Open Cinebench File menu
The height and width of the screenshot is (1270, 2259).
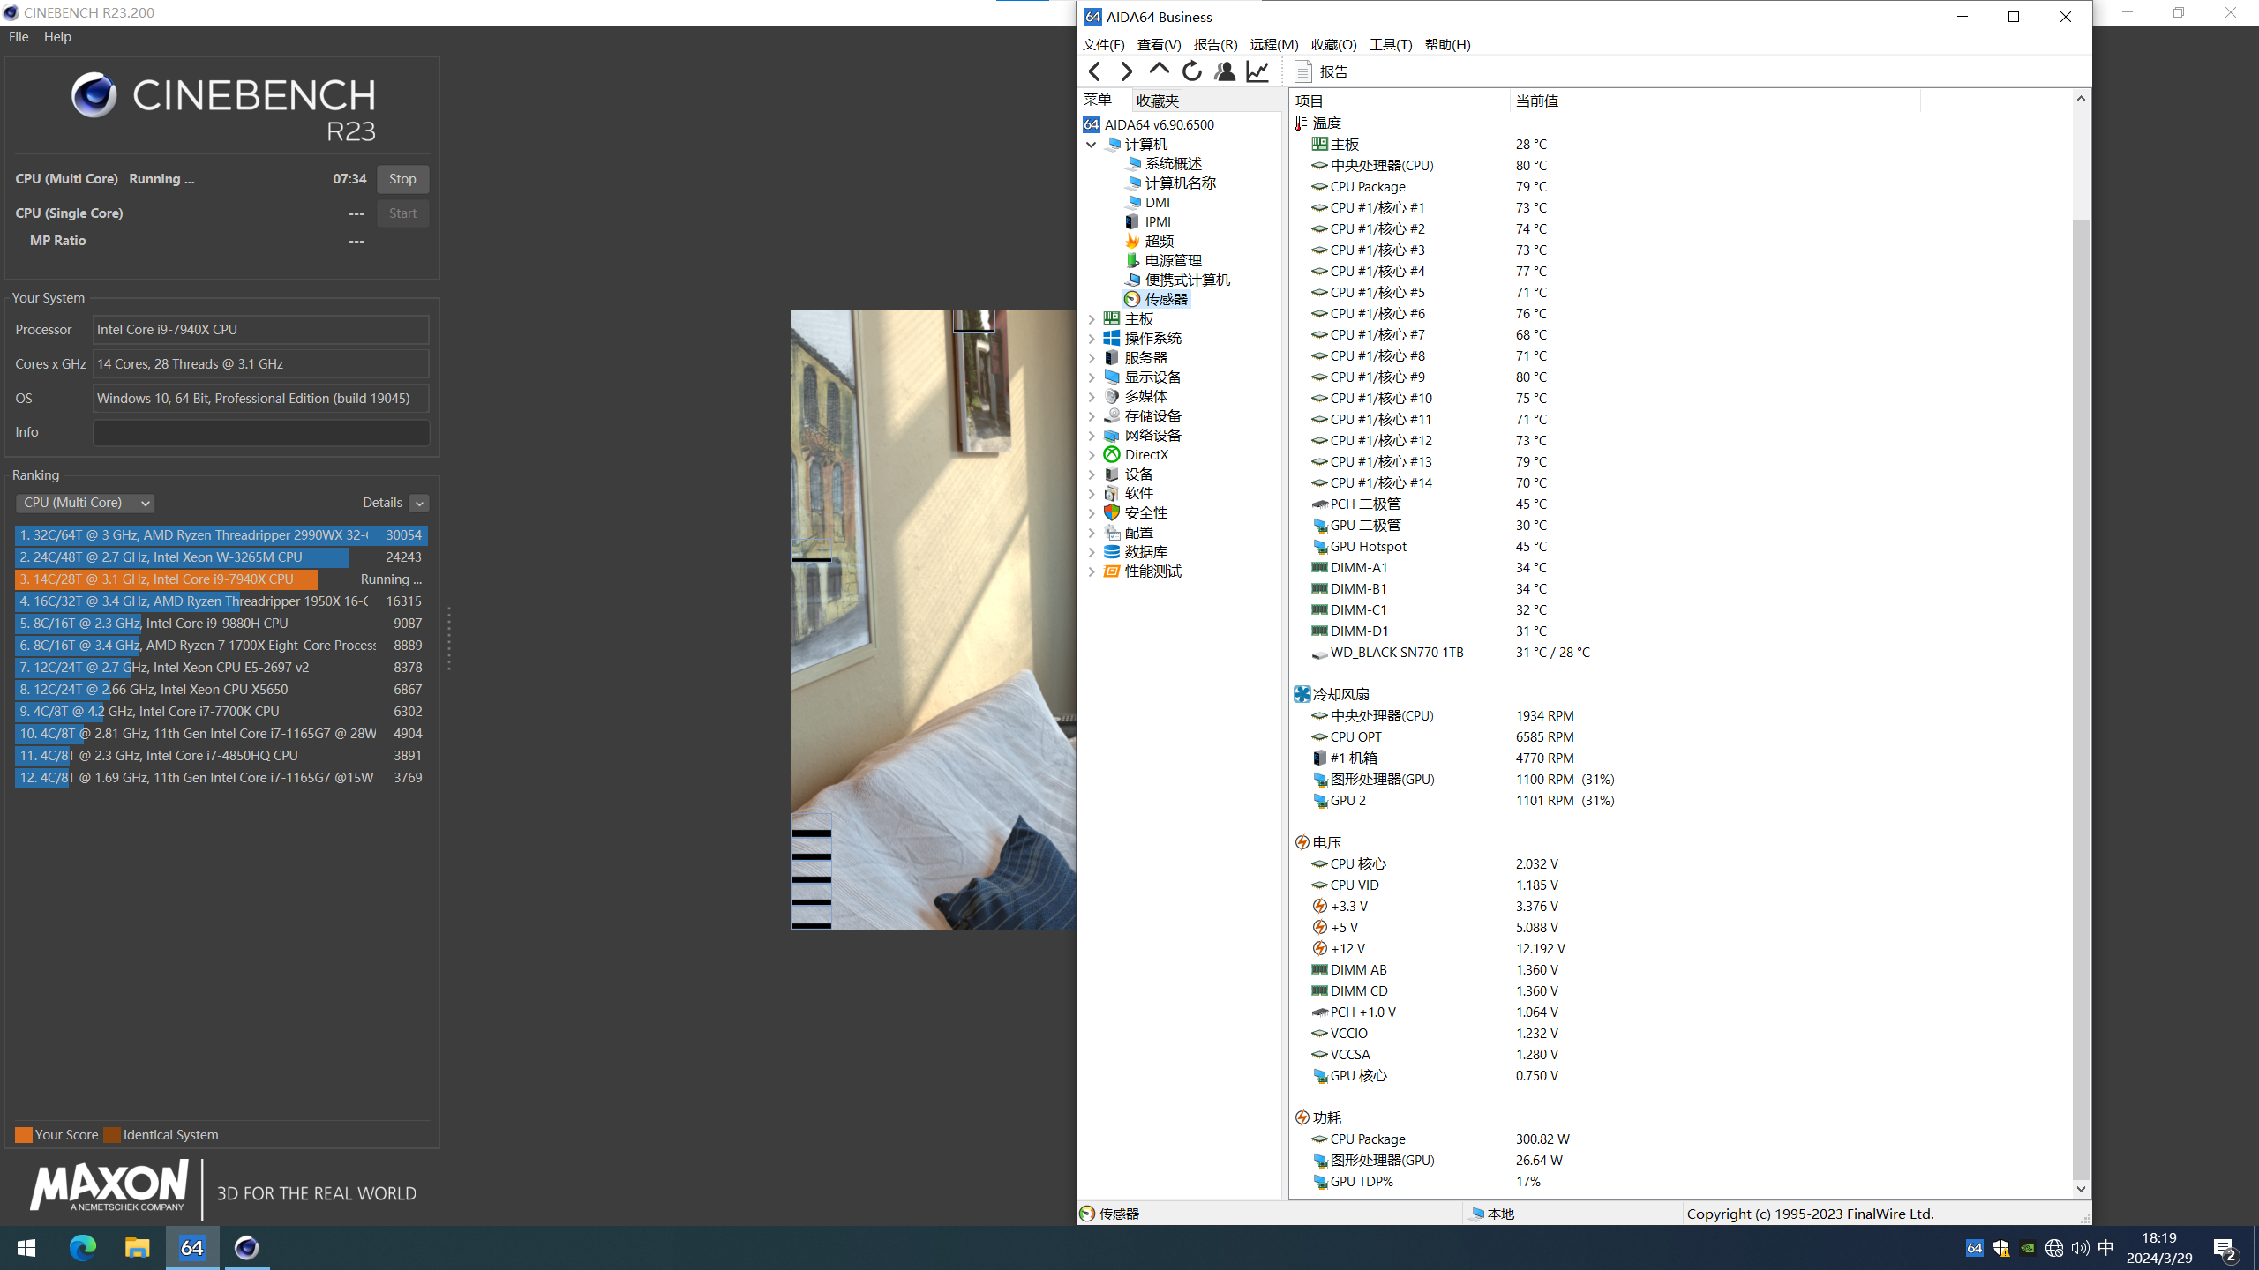(x=19, y=36)
